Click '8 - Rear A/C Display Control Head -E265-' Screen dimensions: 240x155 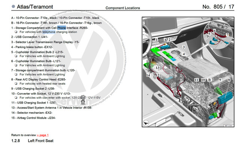pos(39,80)
